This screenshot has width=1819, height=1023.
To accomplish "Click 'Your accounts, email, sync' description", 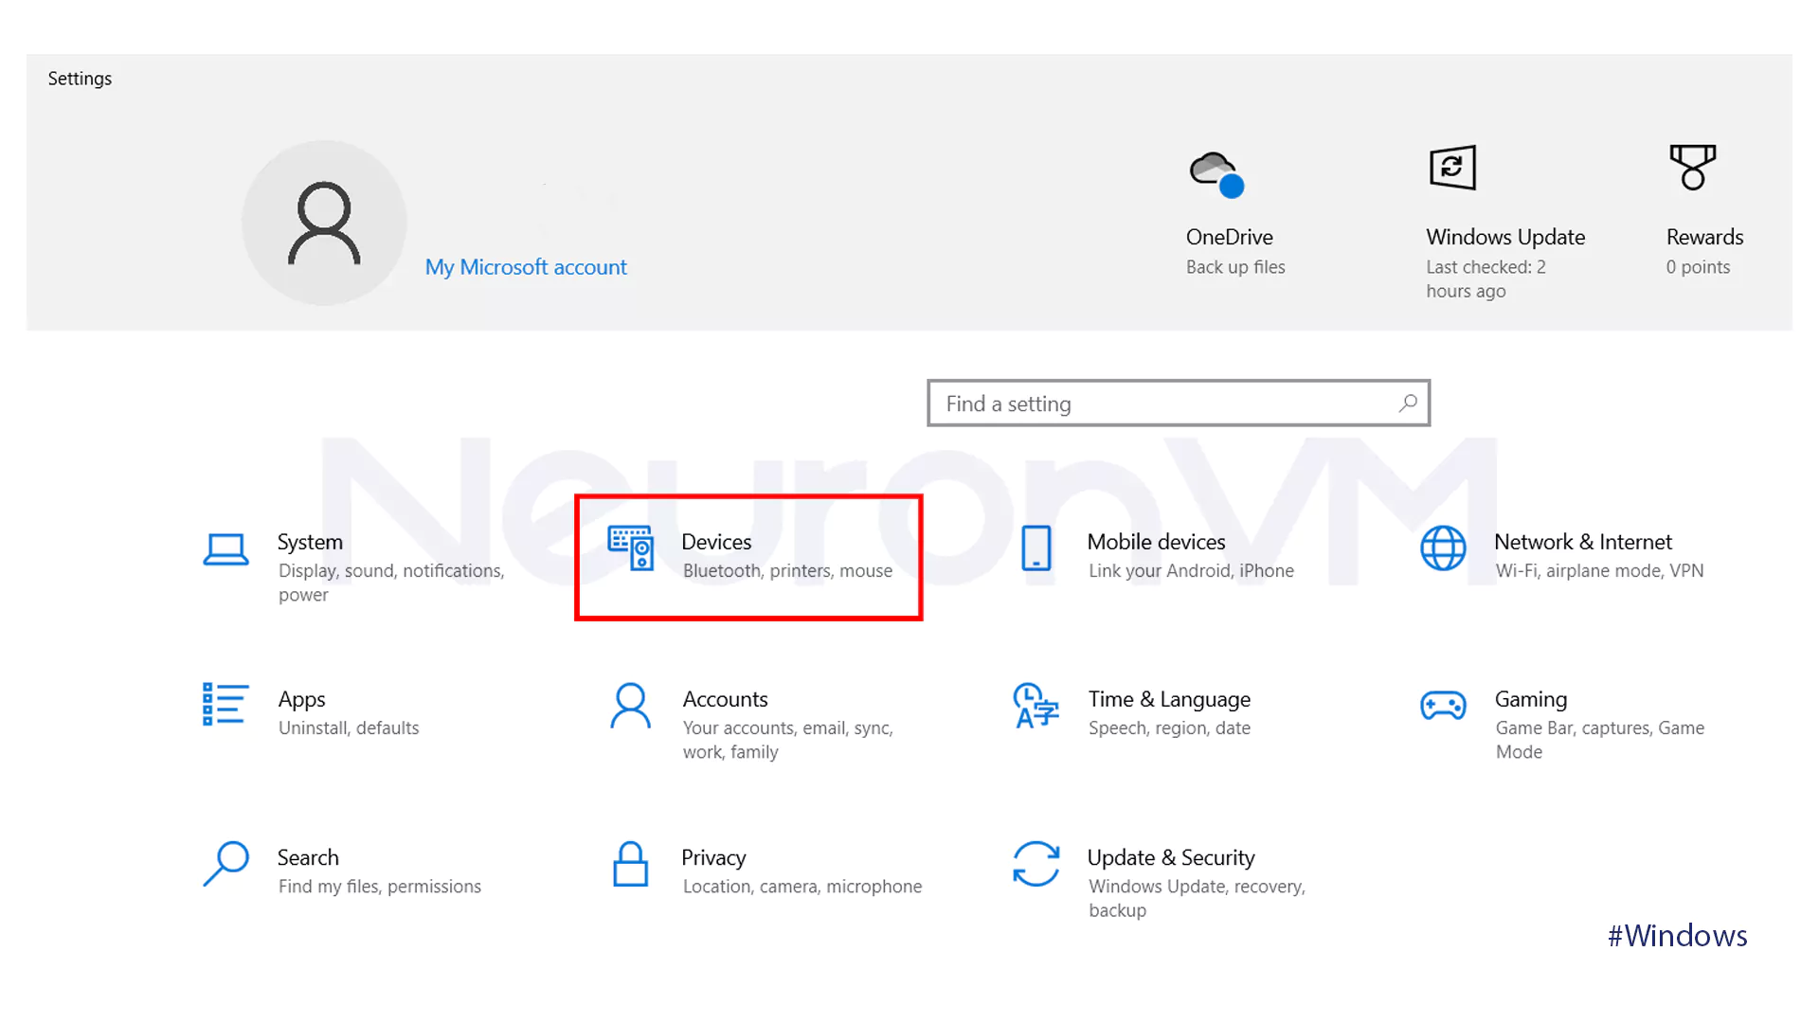I will point(787,740).
